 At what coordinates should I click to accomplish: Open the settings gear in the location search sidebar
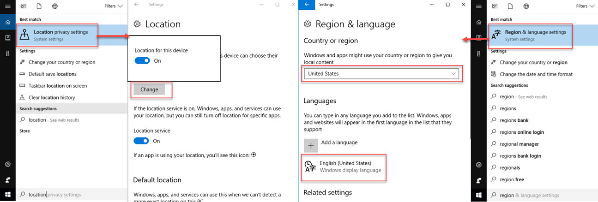pos(8,165)
